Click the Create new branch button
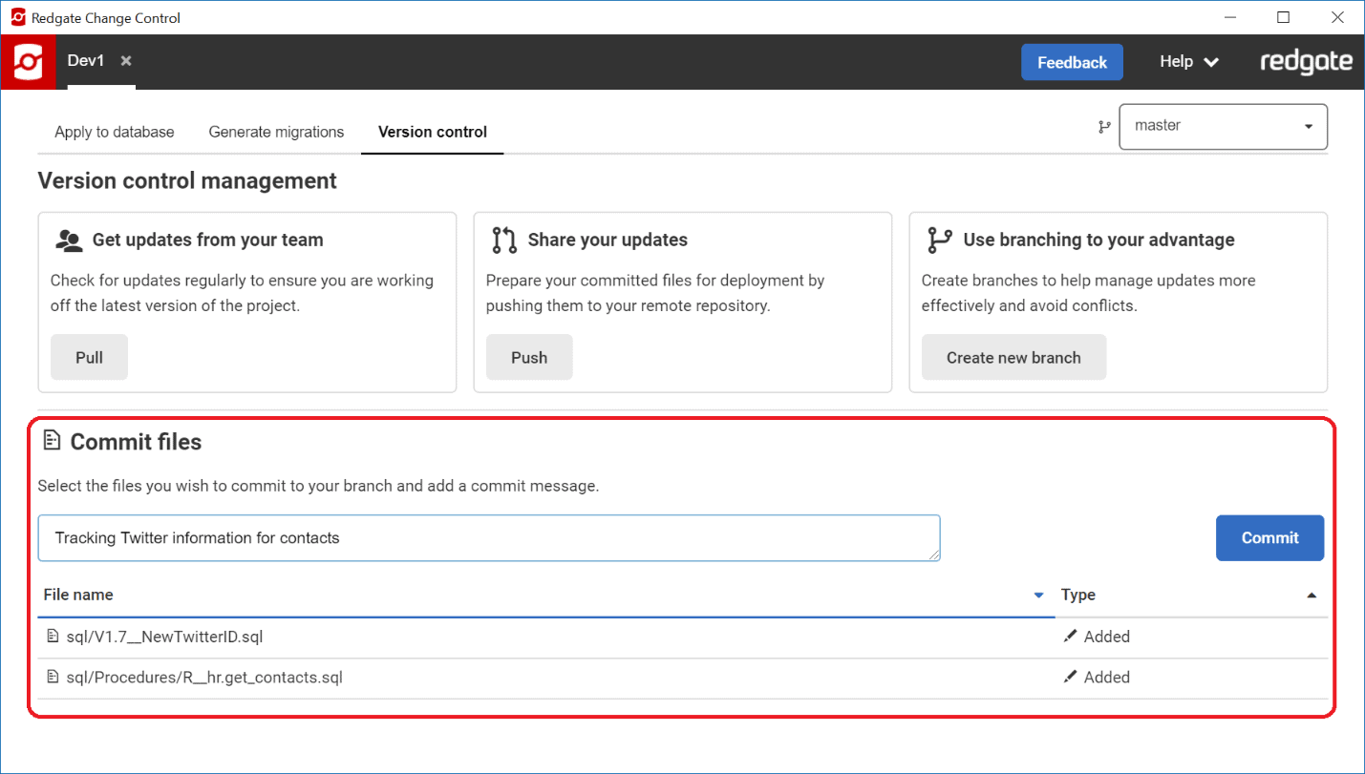This screenshot has height=774, width=1365. (x=1013, y=358)
